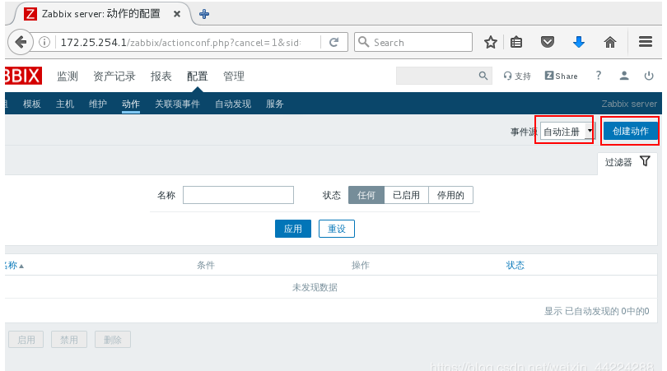The height and width of the screenshot is (371, 667).
Task: Save page to Pocket icon
Action: [548, 42]
